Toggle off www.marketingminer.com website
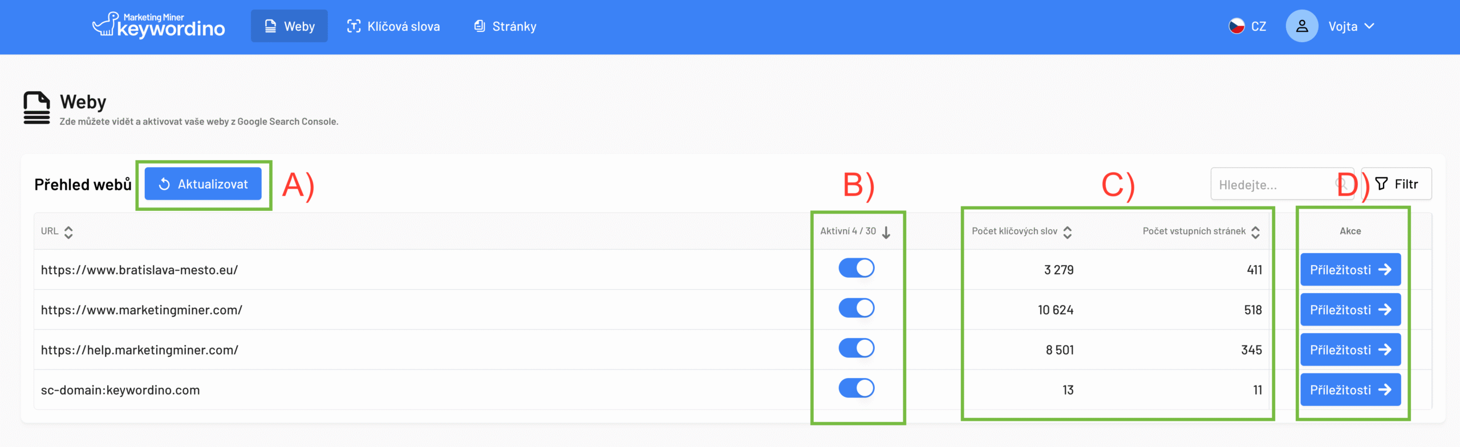The height and width of the screenshot is (447, 1460). (857, 308)
